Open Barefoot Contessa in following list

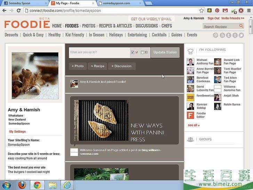point(203,79)
